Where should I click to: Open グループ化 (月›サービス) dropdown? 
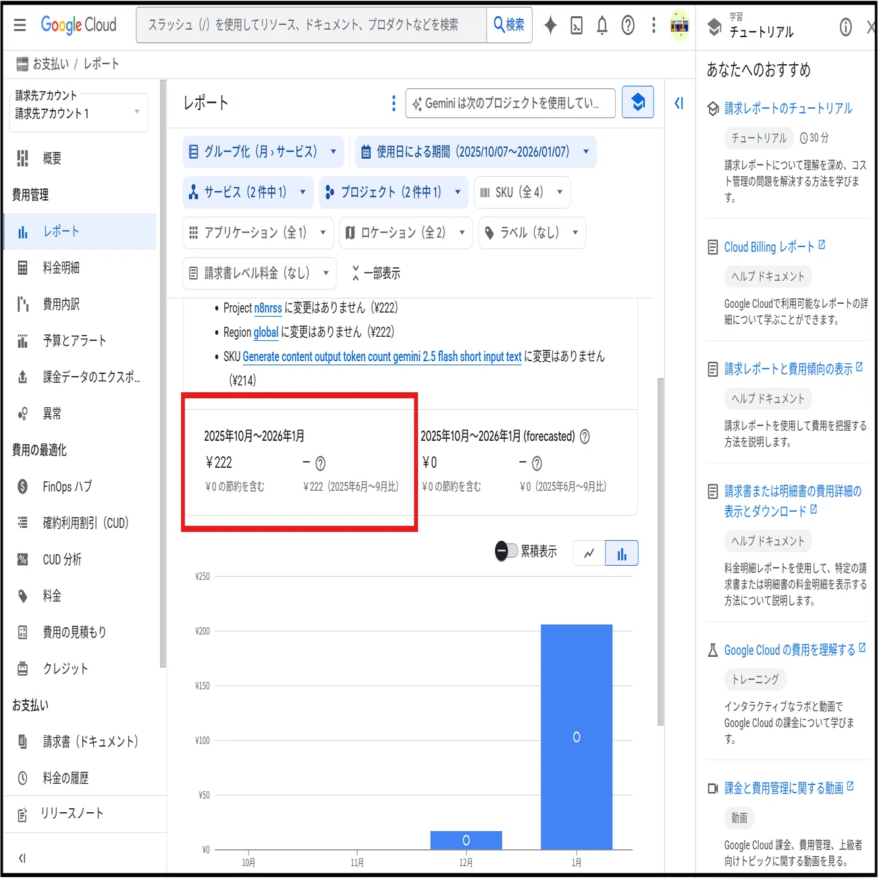pos(263,152)
